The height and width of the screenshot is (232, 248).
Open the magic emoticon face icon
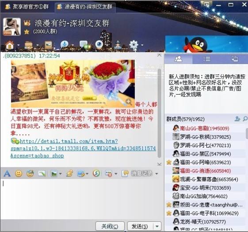tap(30, 174)
